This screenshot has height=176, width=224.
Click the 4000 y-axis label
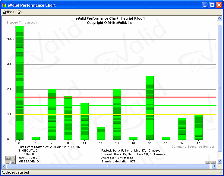[x=11, y=39]
